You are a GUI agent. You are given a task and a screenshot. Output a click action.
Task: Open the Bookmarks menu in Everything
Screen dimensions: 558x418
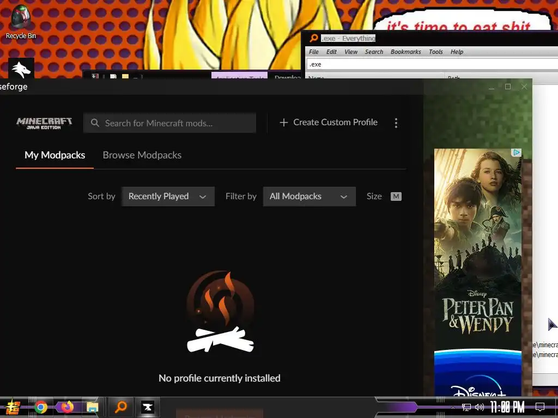[x=405, y=52]
